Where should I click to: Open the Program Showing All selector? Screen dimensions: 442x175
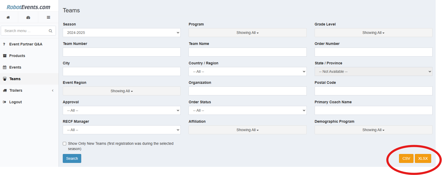pos(247,32)
